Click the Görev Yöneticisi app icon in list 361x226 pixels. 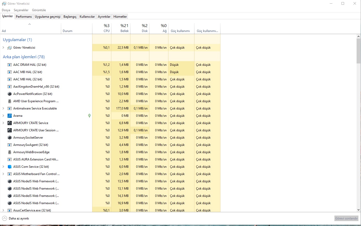coord(10,48)
